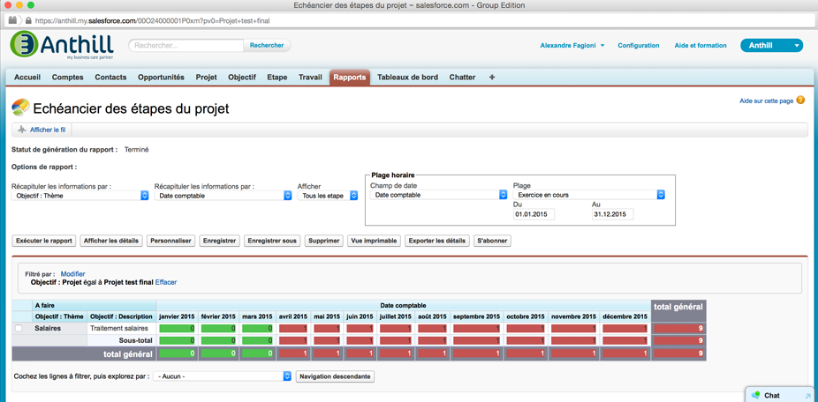The image size is (818, 402).
Task: Click the green janvier 2015 bar in Salaires row
Action: click(178, 329)
